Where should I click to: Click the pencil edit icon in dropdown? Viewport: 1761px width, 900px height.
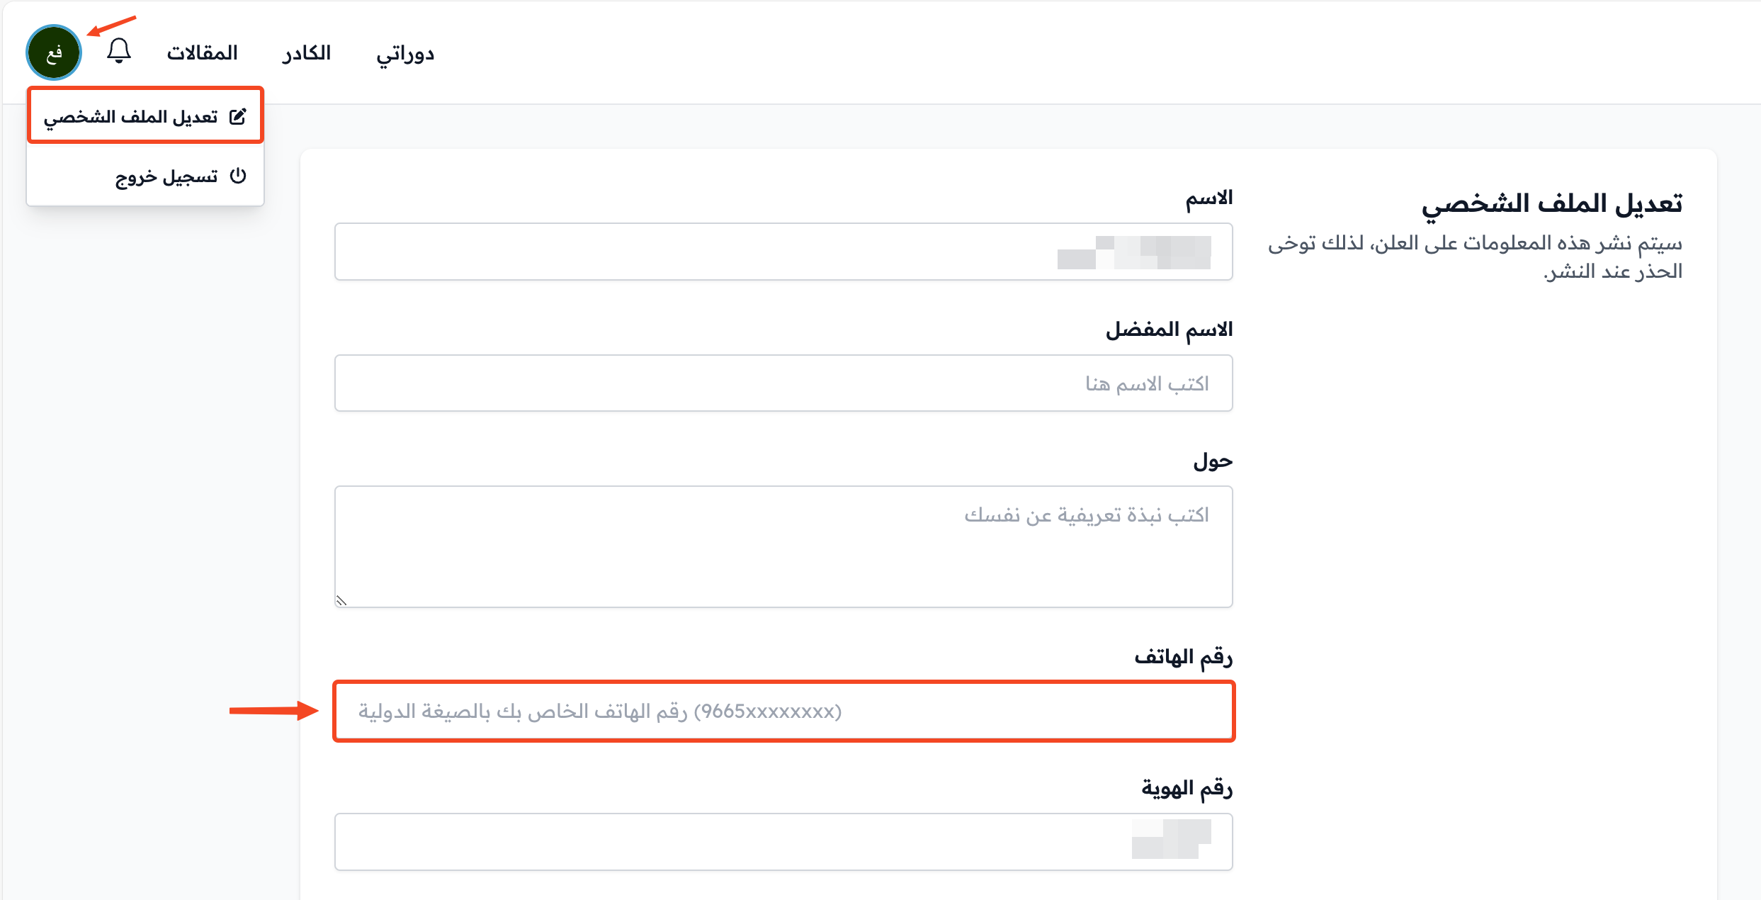(x=238, y=116)
